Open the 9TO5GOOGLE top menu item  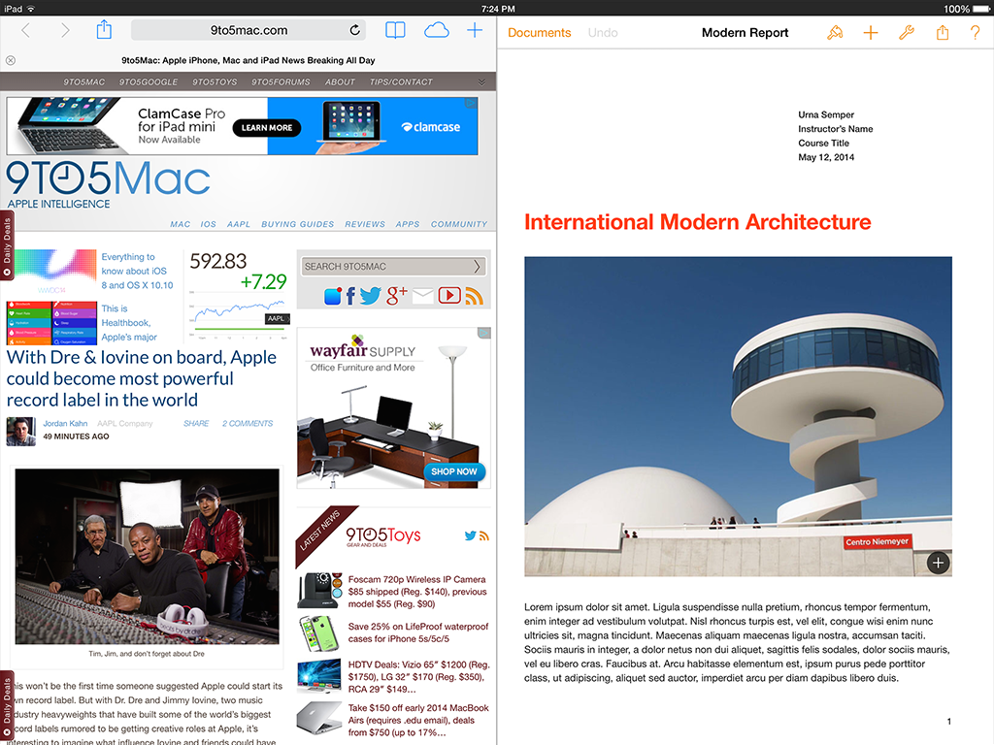click(x=149, y=81)
